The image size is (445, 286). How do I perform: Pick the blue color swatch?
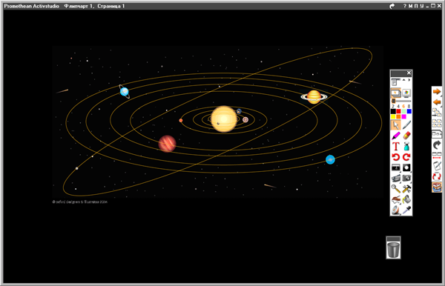[409, 111]
